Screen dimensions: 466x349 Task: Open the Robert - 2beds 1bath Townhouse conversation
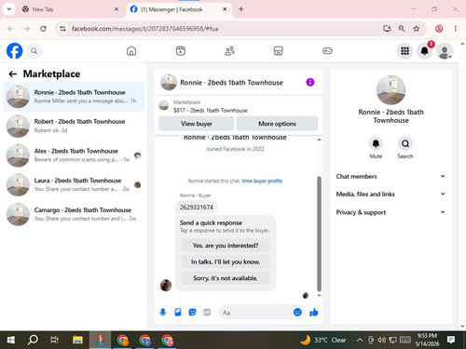point(74,126)
